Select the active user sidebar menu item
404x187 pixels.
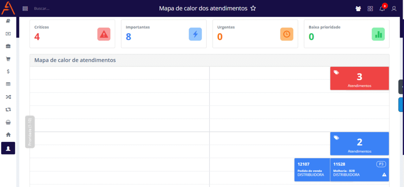coord(8,148)
